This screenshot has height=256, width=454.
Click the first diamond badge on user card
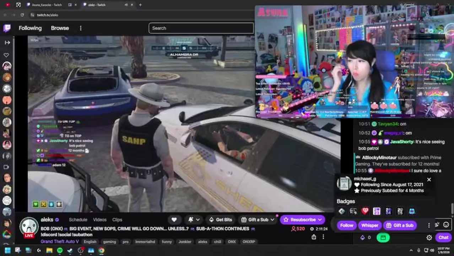click(341, 212)
